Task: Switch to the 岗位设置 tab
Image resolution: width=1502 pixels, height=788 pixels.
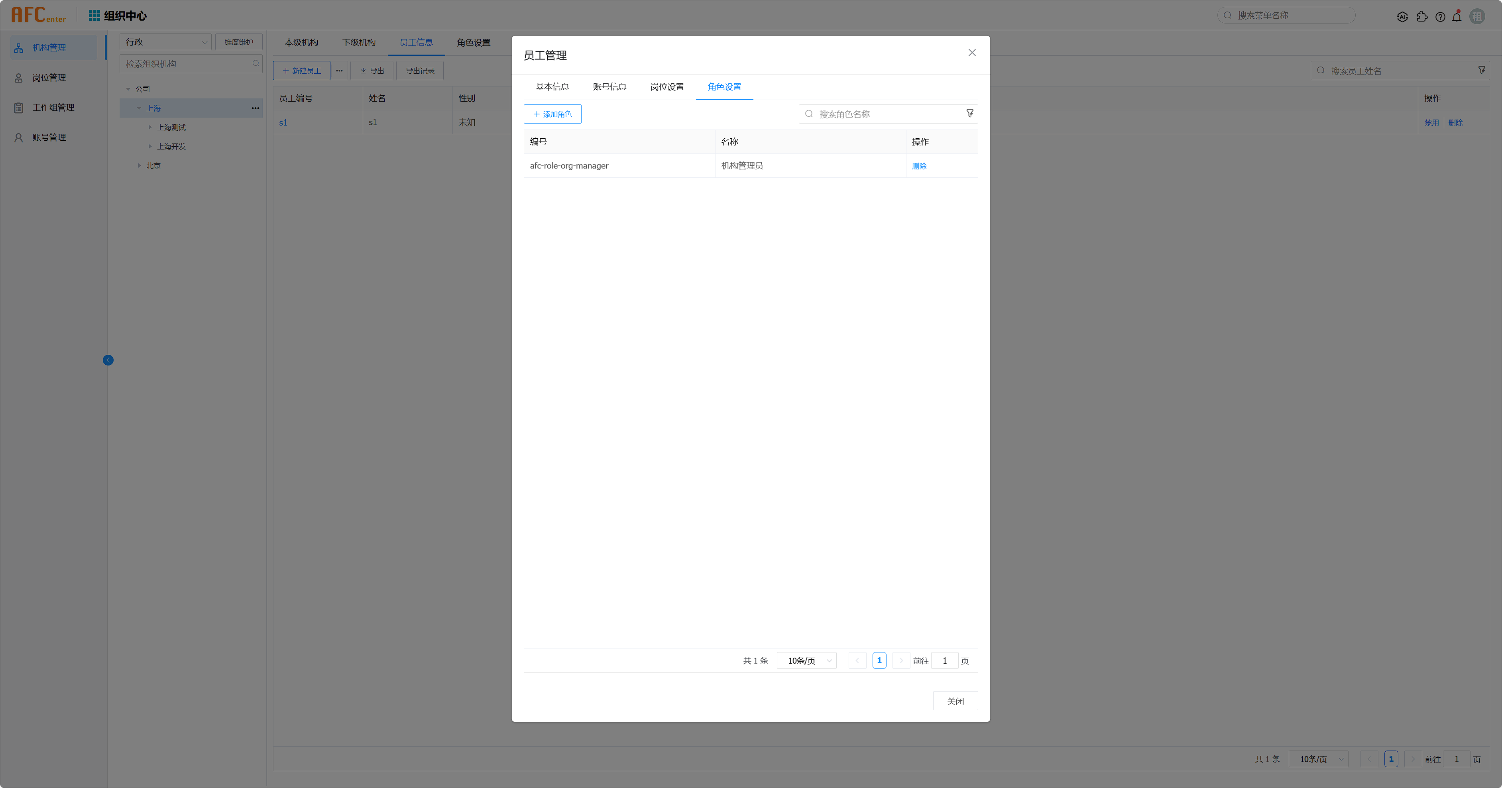Action: click(x=667, y=87)
